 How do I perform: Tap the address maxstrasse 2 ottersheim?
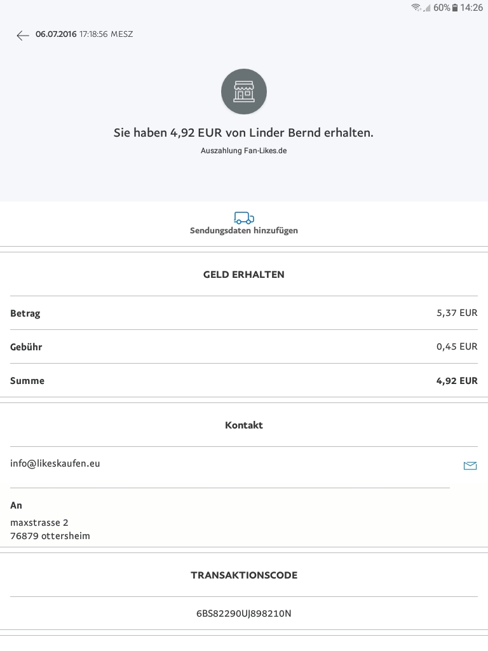click(x=50, y=529)
